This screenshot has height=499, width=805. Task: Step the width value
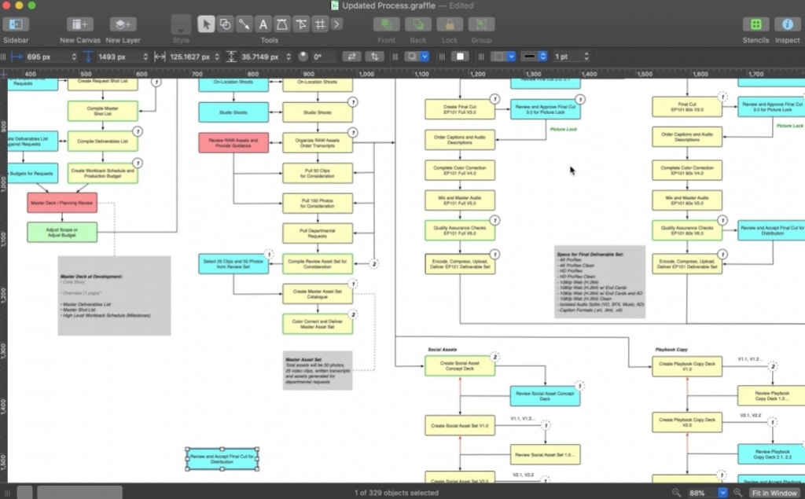coord(217,57)
